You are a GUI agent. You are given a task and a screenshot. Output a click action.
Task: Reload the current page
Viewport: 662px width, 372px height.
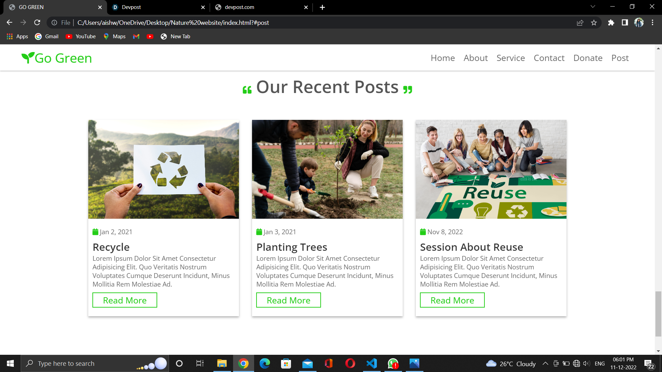(x=37, y=23)
